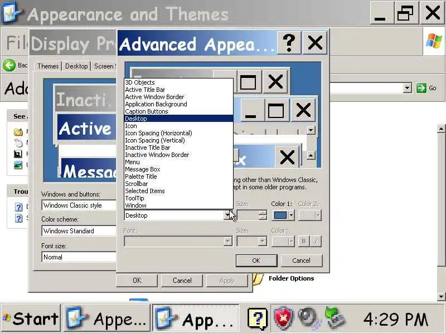Viewport: 446px width, 334px height.
Task: Click the landscape picture icon in See Also
Action: [18, 165]
